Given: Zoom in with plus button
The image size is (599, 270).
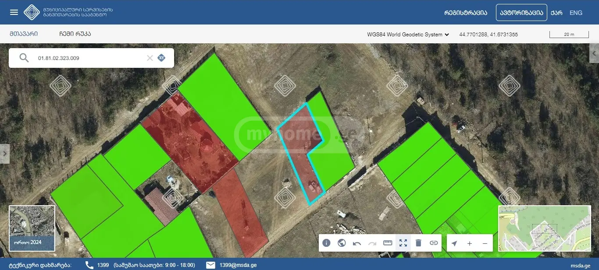Looking at the screenshot, I should [x=470, y=243].
